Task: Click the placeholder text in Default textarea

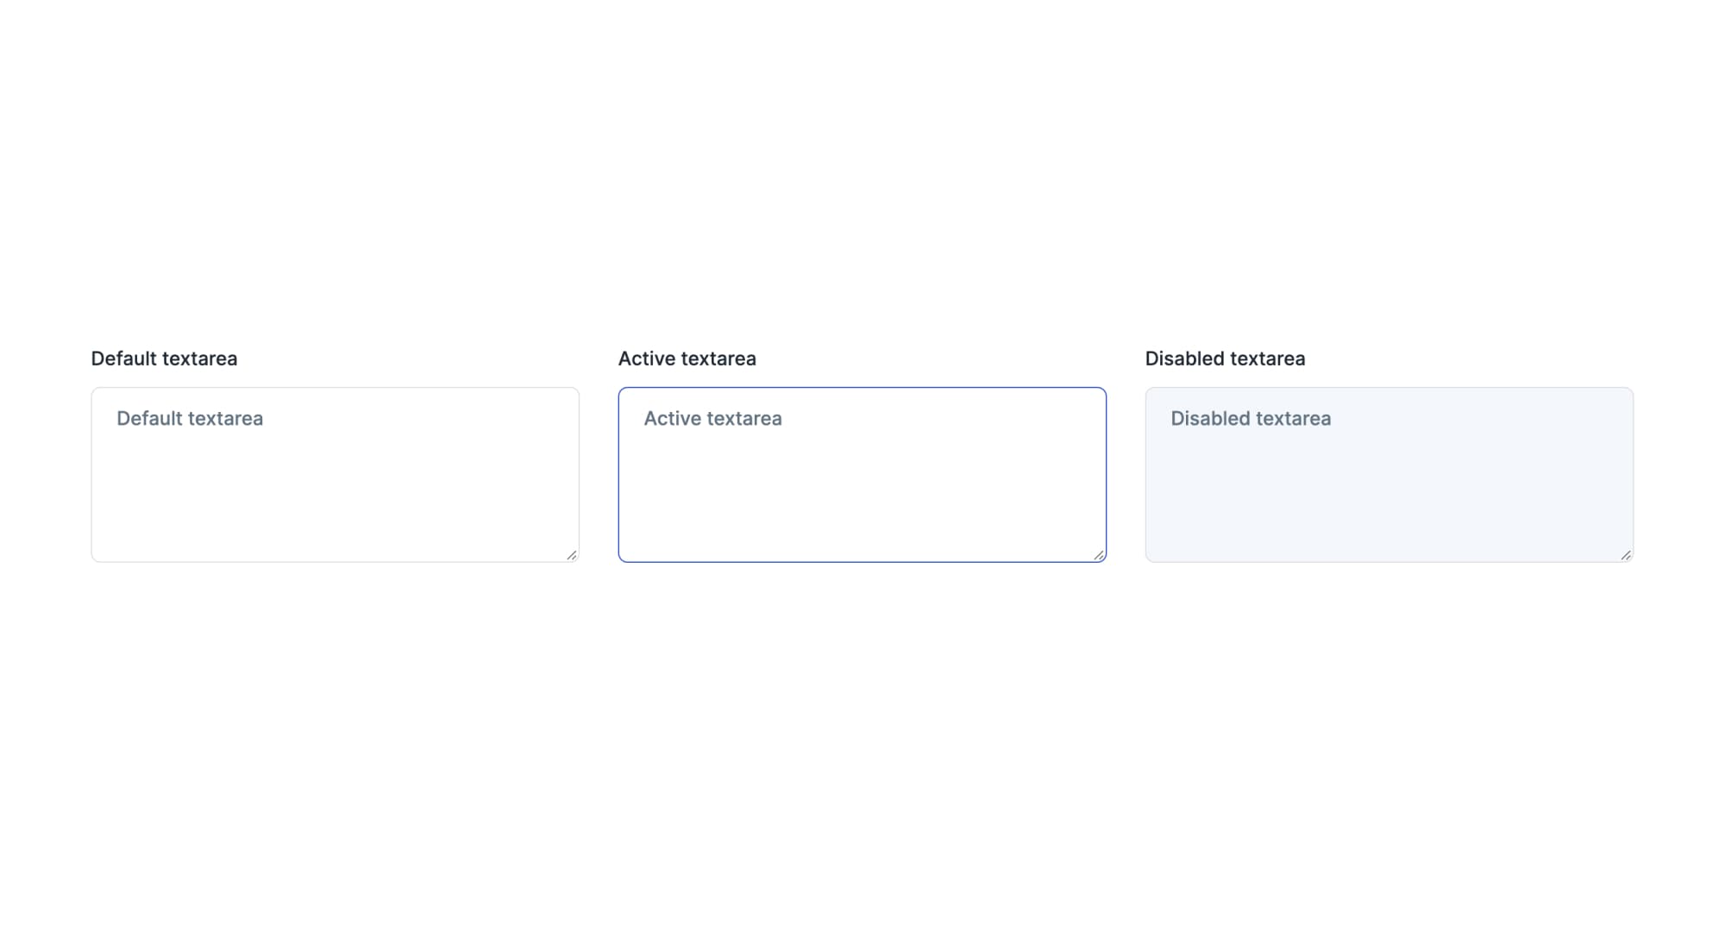Action: 189,419
